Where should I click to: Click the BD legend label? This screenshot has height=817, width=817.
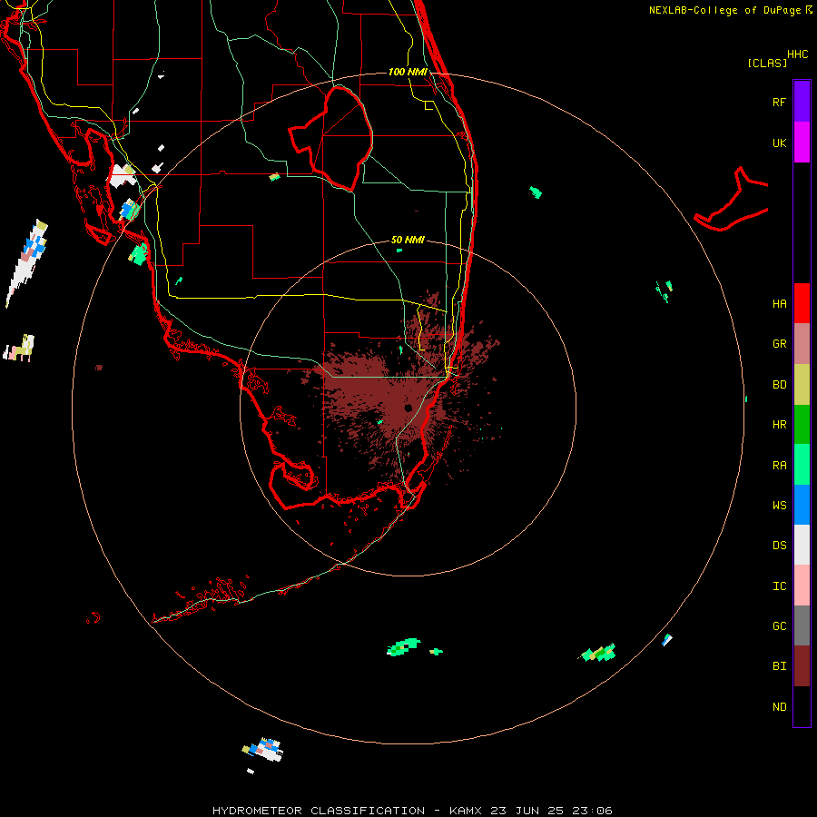click(x=779, y=385)
